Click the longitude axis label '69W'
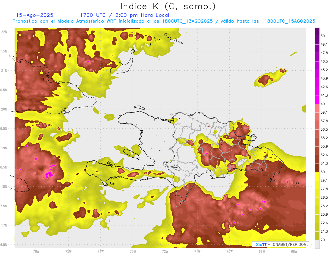The image size is (330, 255). click(x=262, y=251)
